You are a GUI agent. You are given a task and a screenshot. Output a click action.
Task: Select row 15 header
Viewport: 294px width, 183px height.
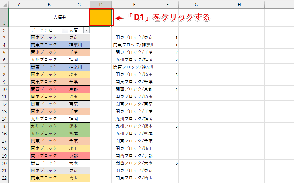coord(4,127)
